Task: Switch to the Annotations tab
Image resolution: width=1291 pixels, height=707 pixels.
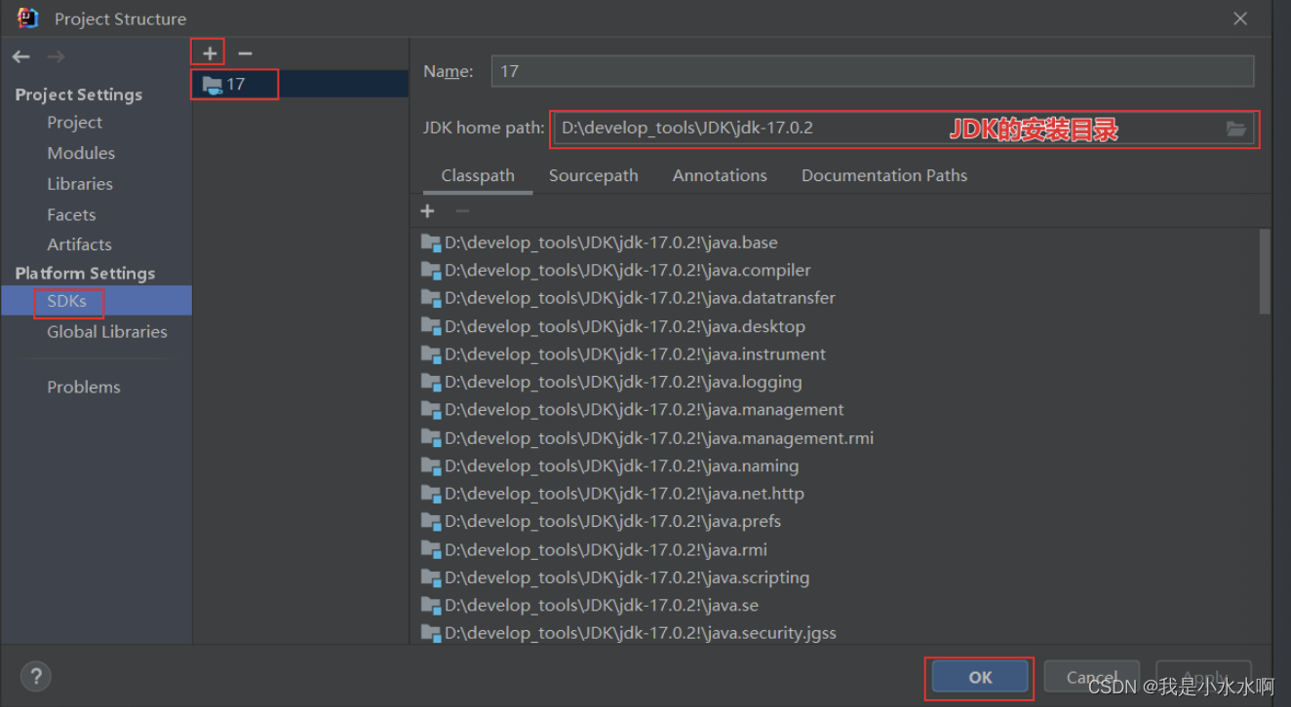Action: coord(720,176)
